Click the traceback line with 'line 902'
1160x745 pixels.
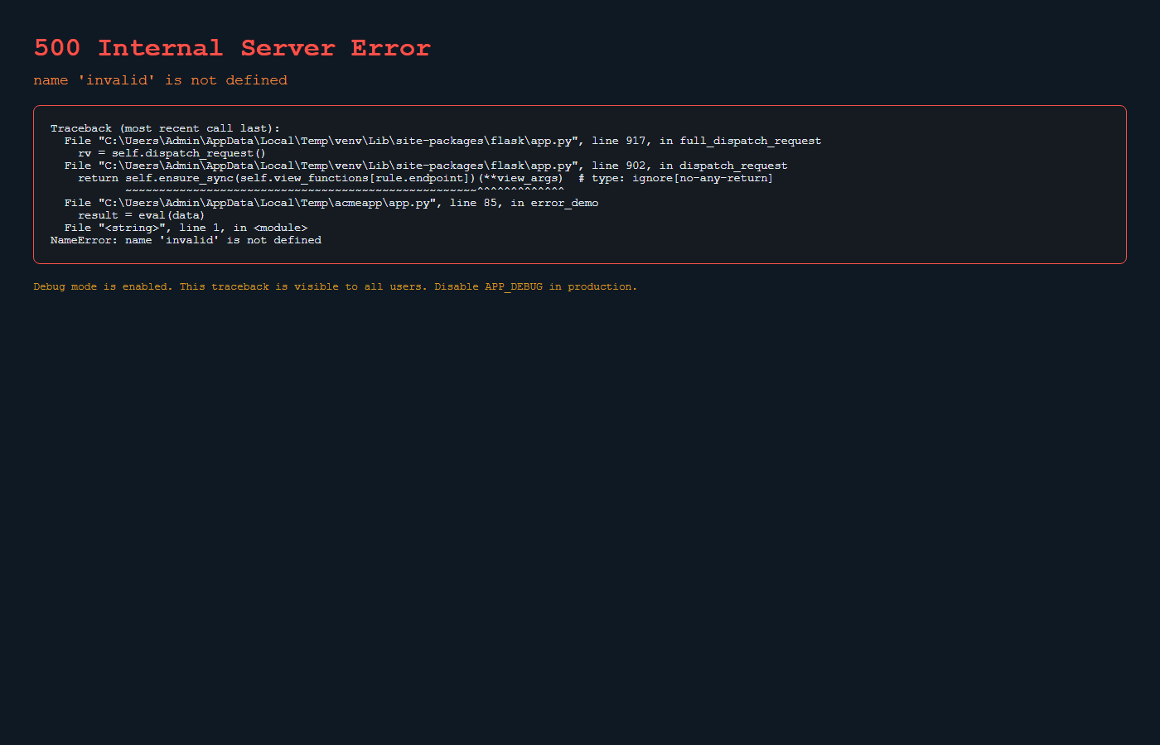coord(426,166)
